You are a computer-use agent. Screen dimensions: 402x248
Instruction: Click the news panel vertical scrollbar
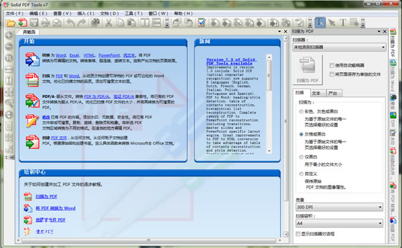click(x=269, y=104)
